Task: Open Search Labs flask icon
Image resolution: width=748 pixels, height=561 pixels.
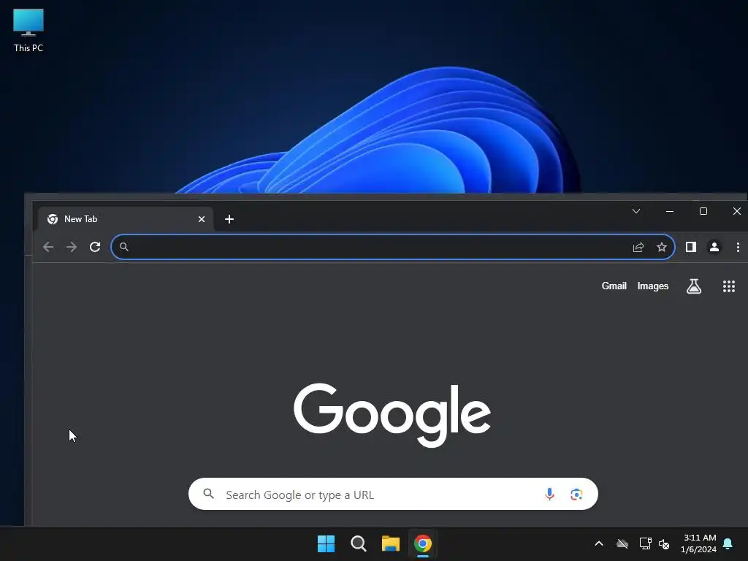Action: pos(694,286)
